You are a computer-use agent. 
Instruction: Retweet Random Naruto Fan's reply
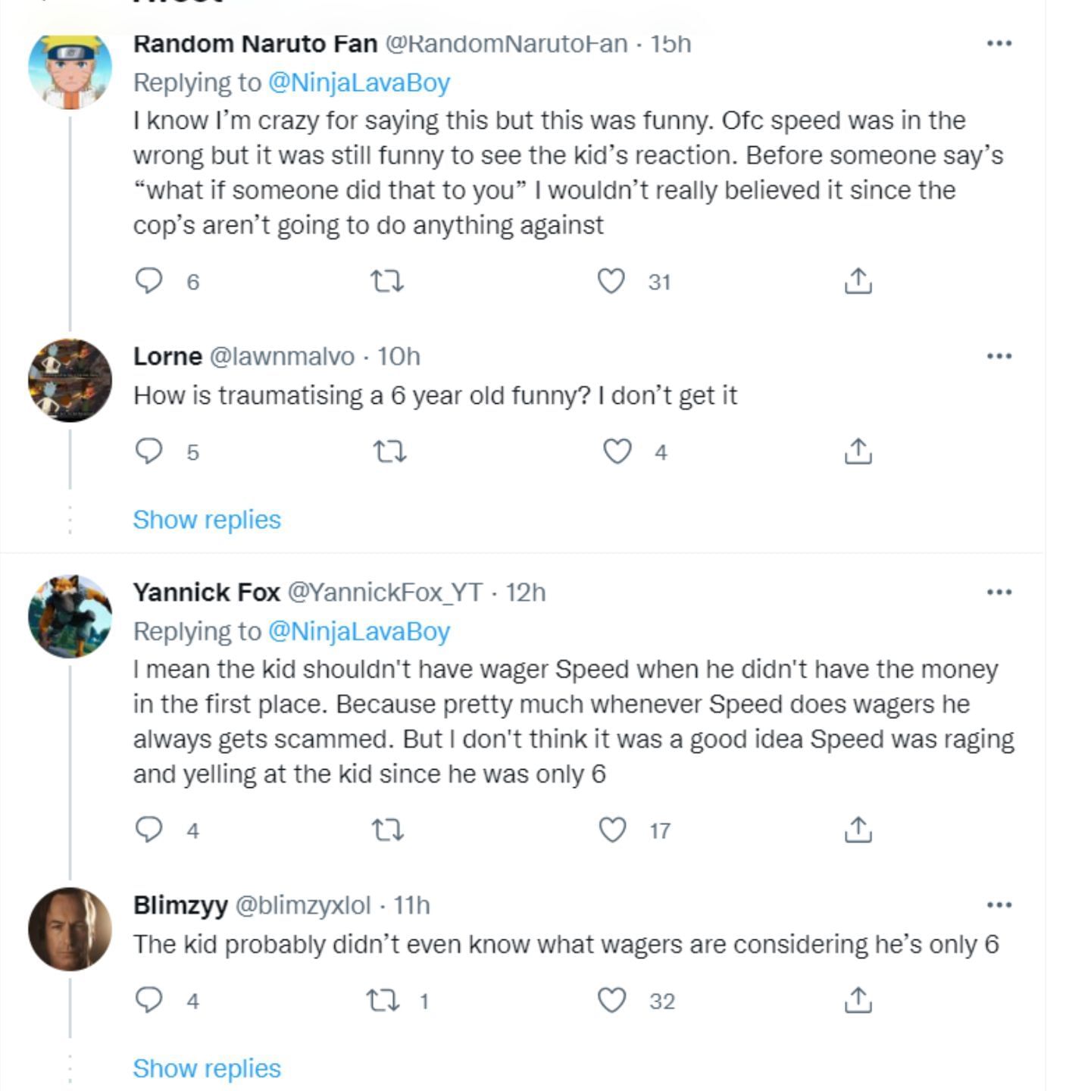point(387,283)
